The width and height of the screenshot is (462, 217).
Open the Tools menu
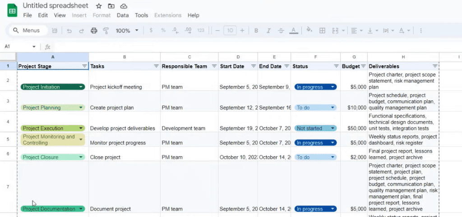141,15
